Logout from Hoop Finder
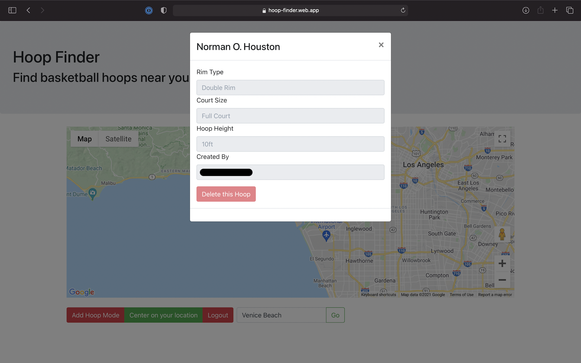 coord(218,315)
